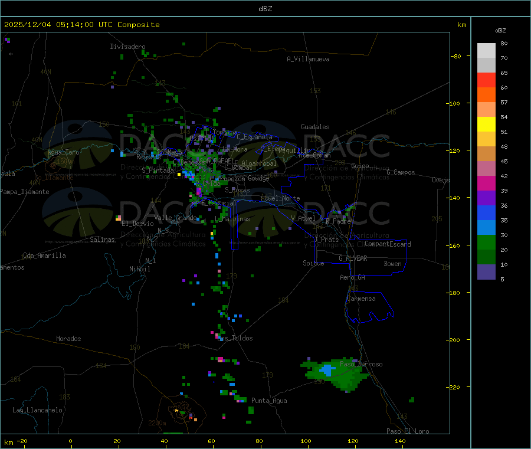
Task: Select the light blue 30-35 dBZ swatch
Action: 486,228
